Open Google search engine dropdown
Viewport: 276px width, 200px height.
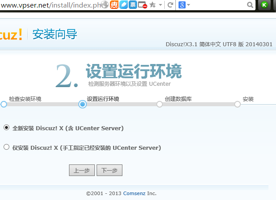[184, 5]
